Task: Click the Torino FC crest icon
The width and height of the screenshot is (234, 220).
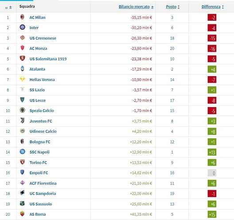Action: [23, 162]
